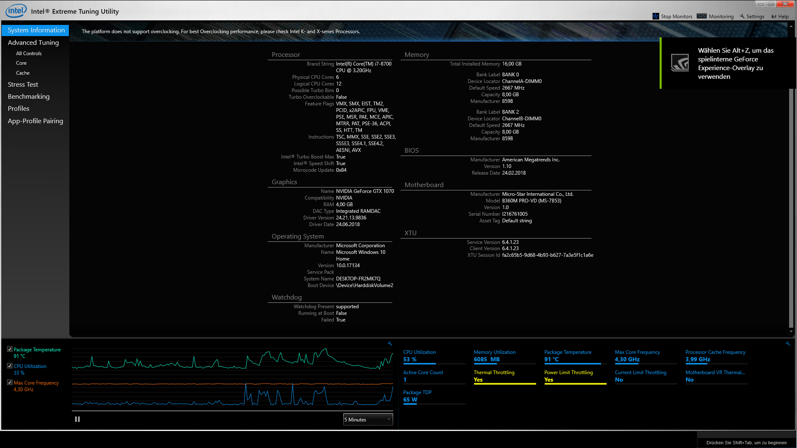This screenshot has height=448, width=797.
Task: Uncheck the CPU Utilization graph checkbox
Action: pos(10,366)
